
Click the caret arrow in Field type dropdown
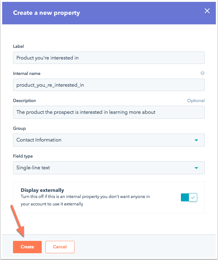coord(196,168)
